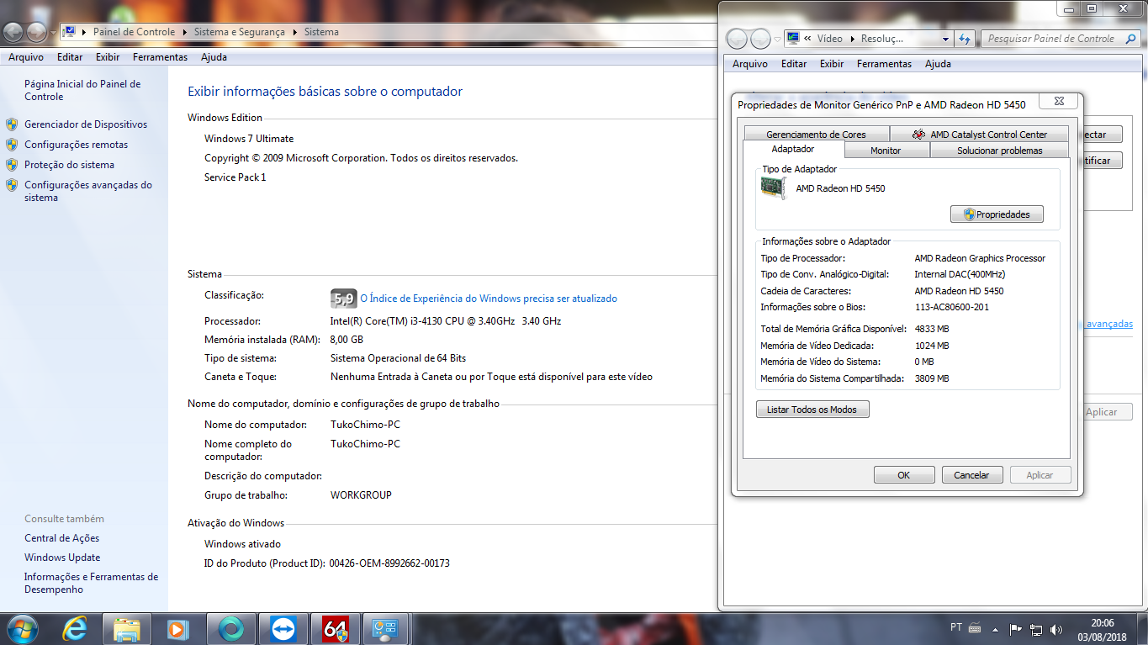This screenshot has width=1148, height=645.
Task: Open Ferramentas menu in the Sistema window
Action: 160,57
